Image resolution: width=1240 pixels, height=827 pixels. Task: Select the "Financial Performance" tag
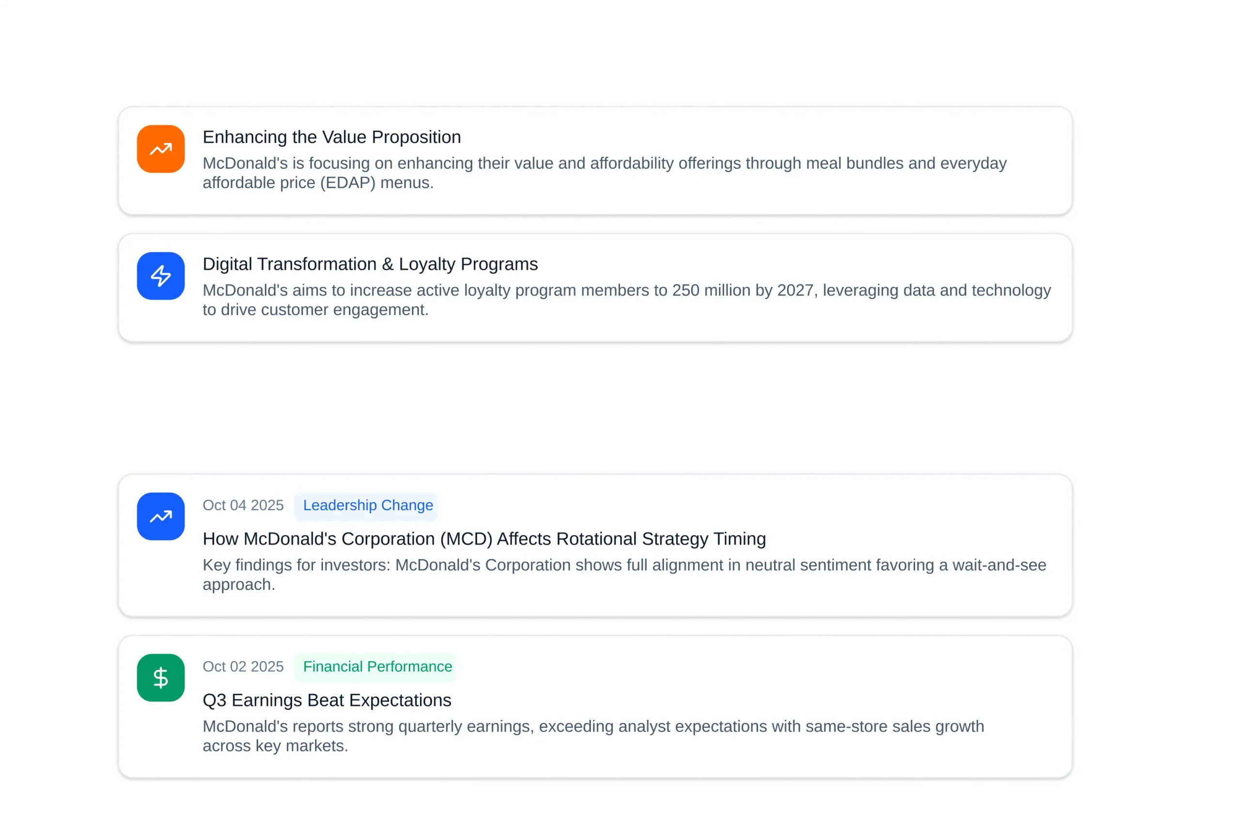tap(377, 667)
